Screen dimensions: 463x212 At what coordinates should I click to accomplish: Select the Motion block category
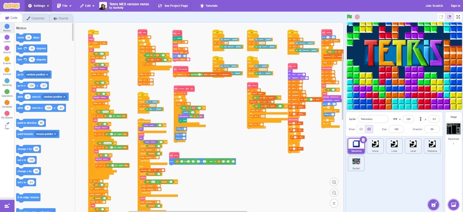7,28
